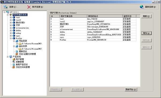Expand the test2 tree node

pyautogui.click(x=11, y=20)
